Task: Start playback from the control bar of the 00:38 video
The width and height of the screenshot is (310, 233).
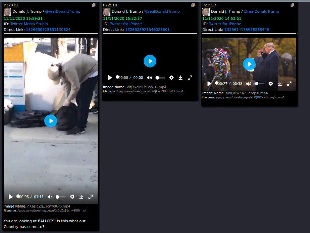Action: tap(209, 84)
